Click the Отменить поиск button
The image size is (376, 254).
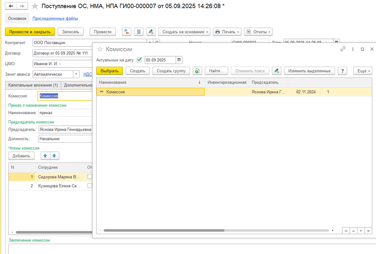(x=250, y=71)
